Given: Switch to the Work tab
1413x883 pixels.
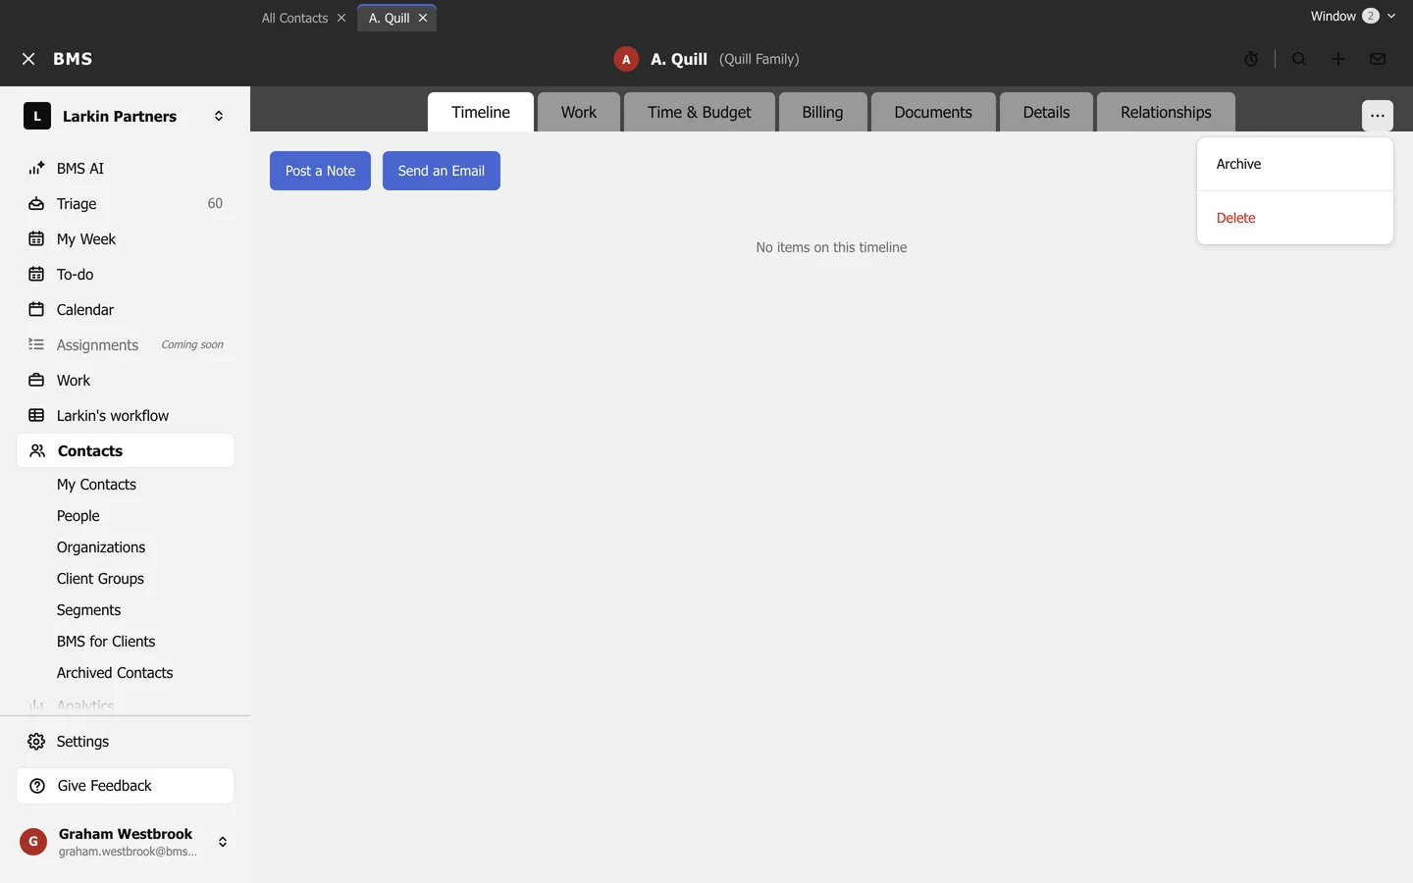Looking at the screenshot, I should (x=579, y=112).
